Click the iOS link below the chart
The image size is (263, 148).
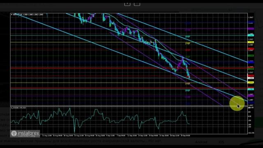pos(221,142)
